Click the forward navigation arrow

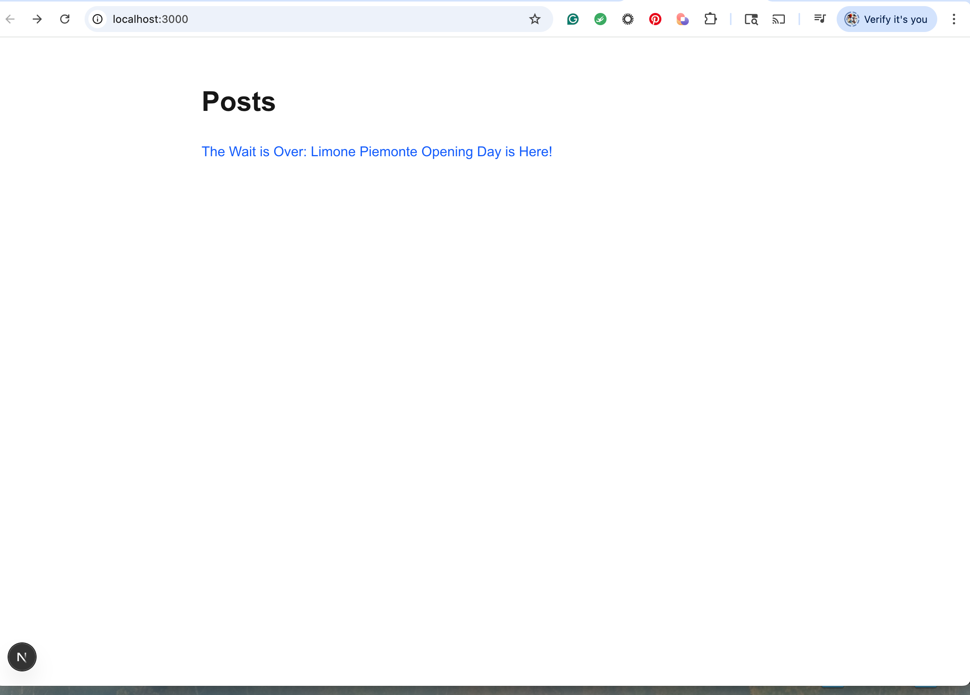click(37, 19)
